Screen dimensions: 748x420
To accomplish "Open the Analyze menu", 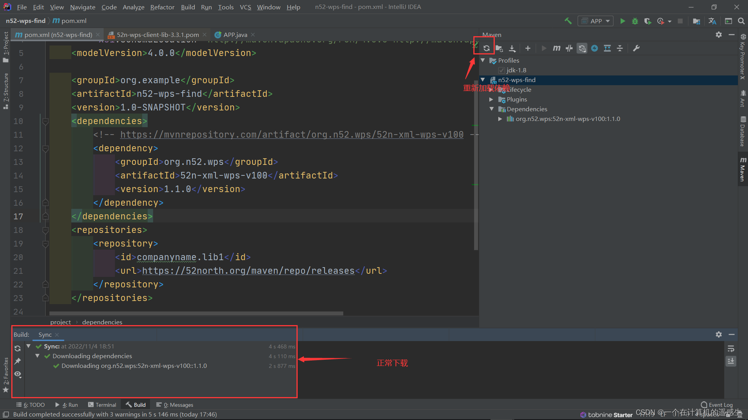I will 133,7.
